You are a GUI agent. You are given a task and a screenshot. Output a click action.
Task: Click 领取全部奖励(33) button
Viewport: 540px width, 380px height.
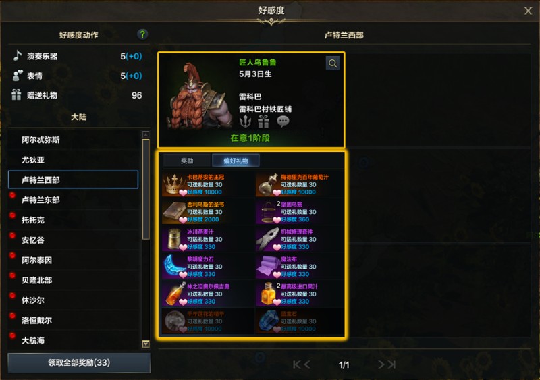(x=79, y=362)
